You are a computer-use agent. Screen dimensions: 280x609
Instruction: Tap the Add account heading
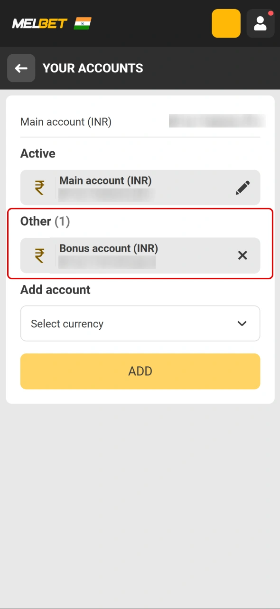coord(55,289)
